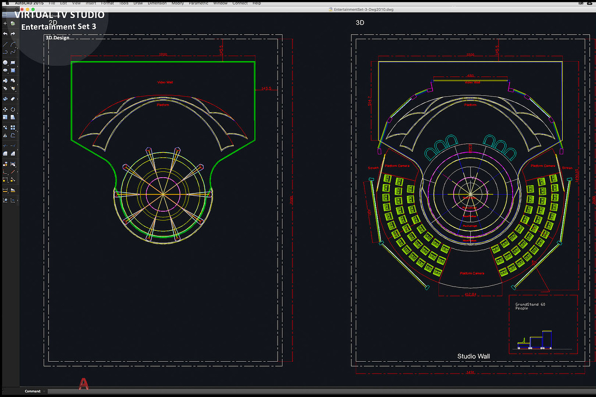Select the Array tool
This screenshot has width=596, height=397.
(13, 128)
